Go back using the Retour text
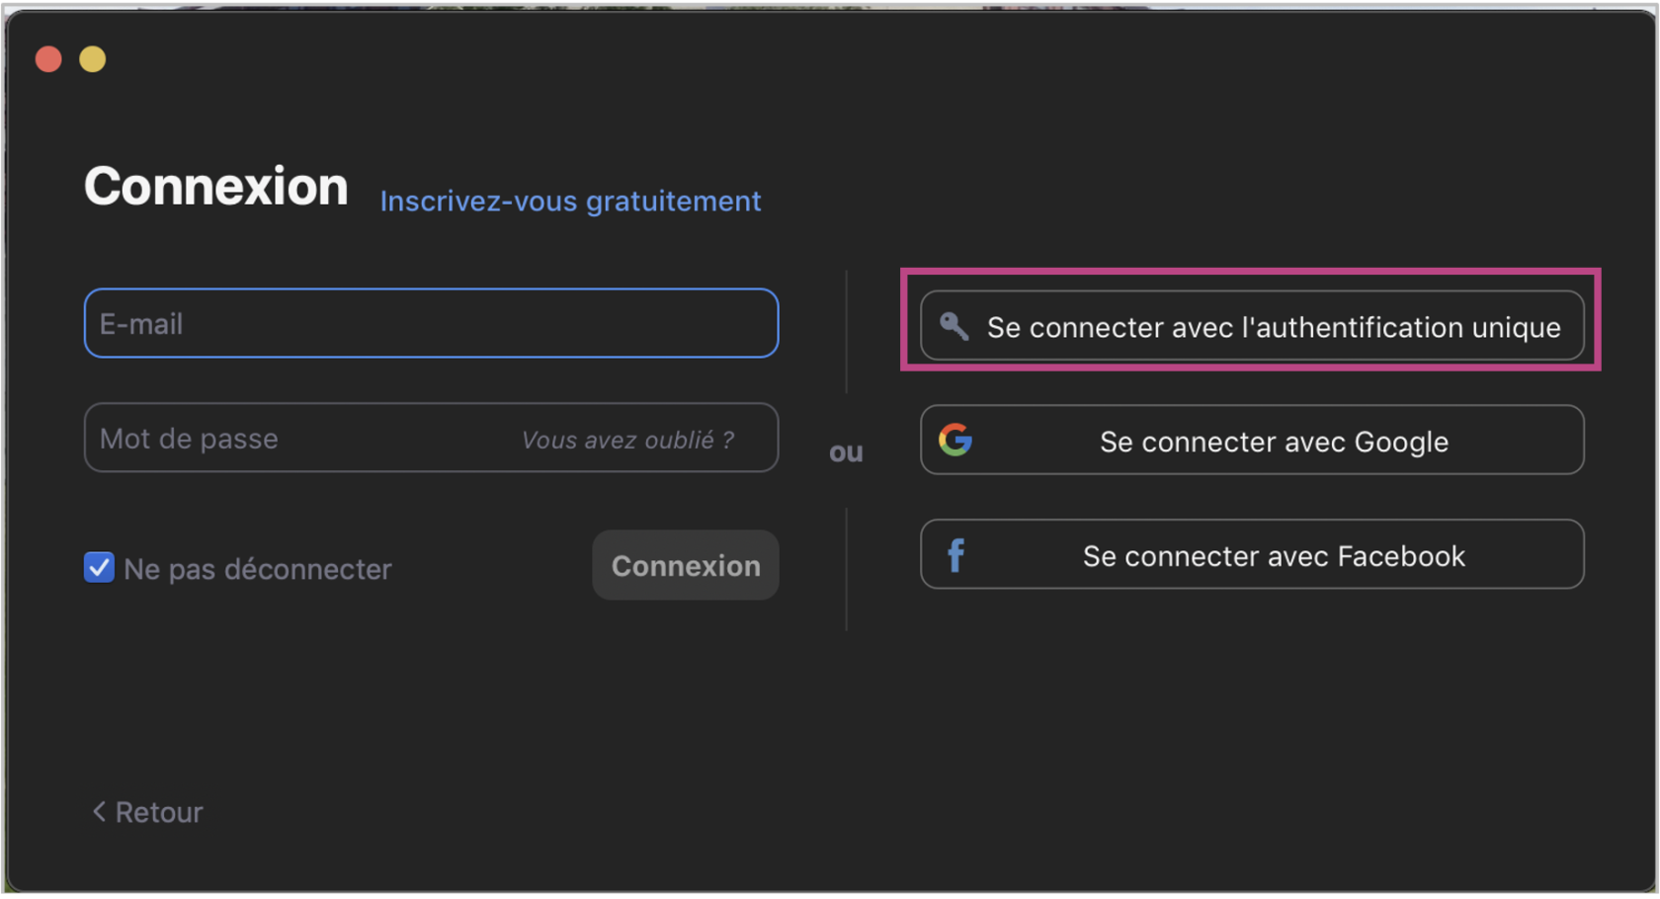The height and width of the screenshot is (899, 1660). 159,812
